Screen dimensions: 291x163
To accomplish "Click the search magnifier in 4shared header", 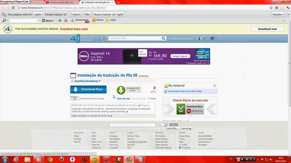I will [x=163, y=38].
